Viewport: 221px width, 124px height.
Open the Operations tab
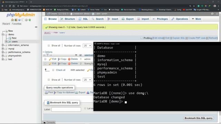180,19
